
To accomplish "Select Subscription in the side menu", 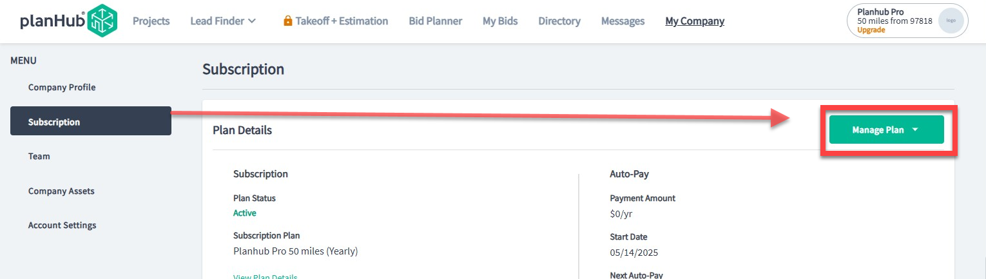I will click(91, 121).
